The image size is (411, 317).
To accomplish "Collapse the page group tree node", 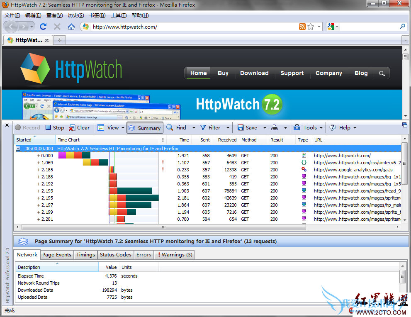I will [18, 149].
